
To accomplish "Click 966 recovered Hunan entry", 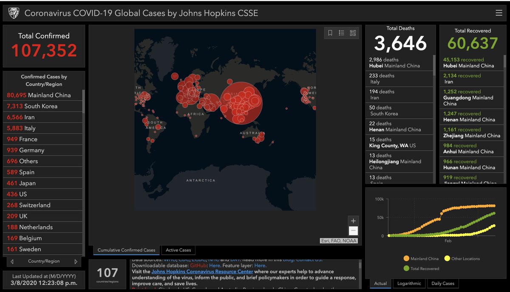I will tap(472, 164).
